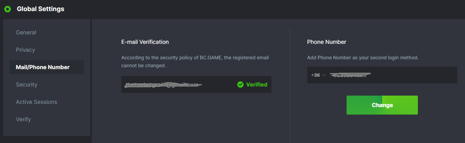This screenshot has width=465, height=143.
Task: Click the Phone Number heading
Action: pos(326,42)
